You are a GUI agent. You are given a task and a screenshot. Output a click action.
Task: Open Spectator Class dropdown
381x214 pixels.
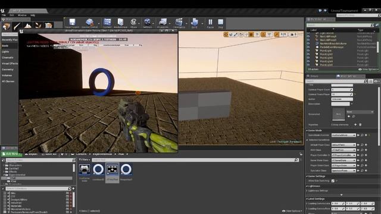point(343,171)
